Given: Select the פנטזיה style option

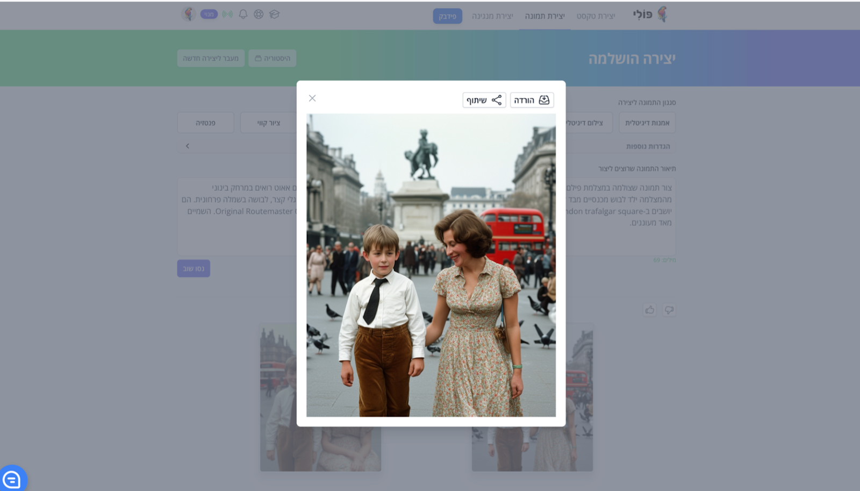Looking at the screenshot, I should pos(205,123).
